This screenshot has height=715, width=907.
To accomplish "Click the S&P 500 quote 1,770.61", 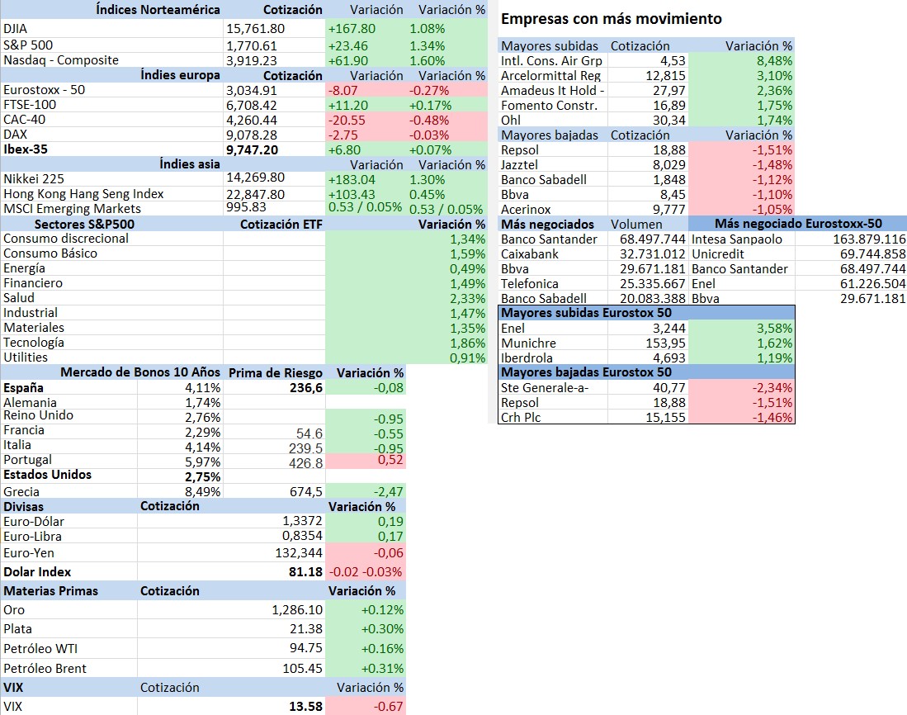I will click(252, 45).
